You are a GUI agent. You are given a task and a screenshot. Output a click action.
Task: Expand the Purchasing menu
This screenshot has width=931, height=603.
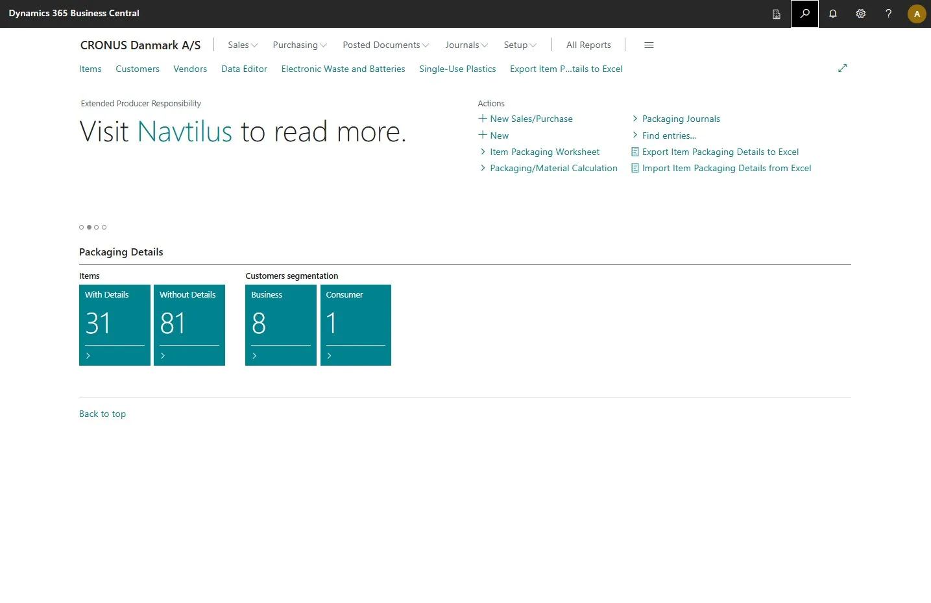pyautogui.click(x=300, y=45)
